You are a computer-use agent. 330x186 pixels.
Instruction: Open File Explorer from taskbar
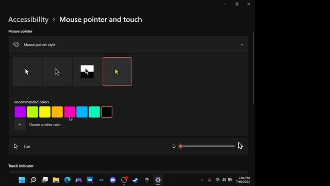pyautogui.click(x=56, y=180)
